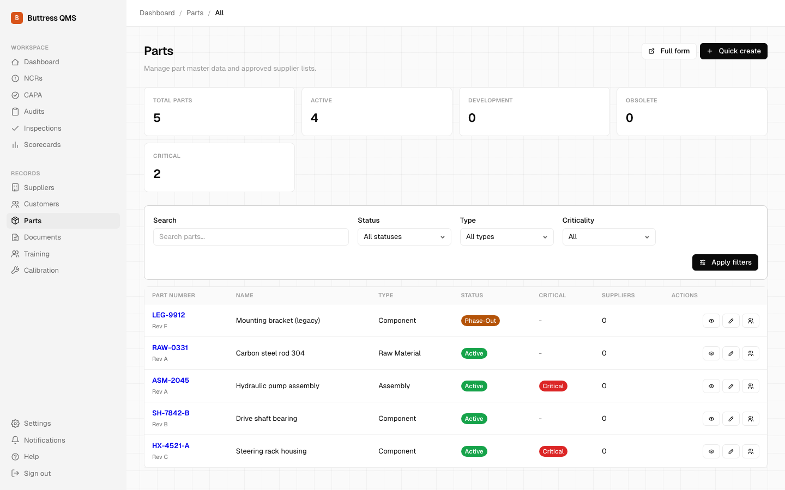This screenshot has width=785, height=490.
Task: Click Dashboard in the breadcrumb
Action: (157, 13)
